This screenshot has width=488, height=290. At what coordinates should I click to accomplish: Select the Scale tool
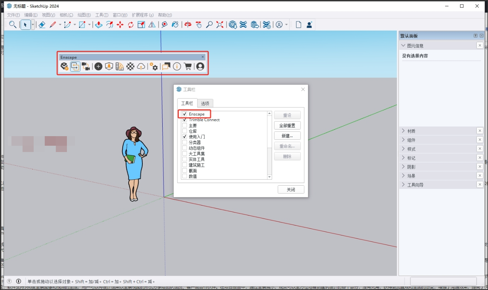click(141, 25)
